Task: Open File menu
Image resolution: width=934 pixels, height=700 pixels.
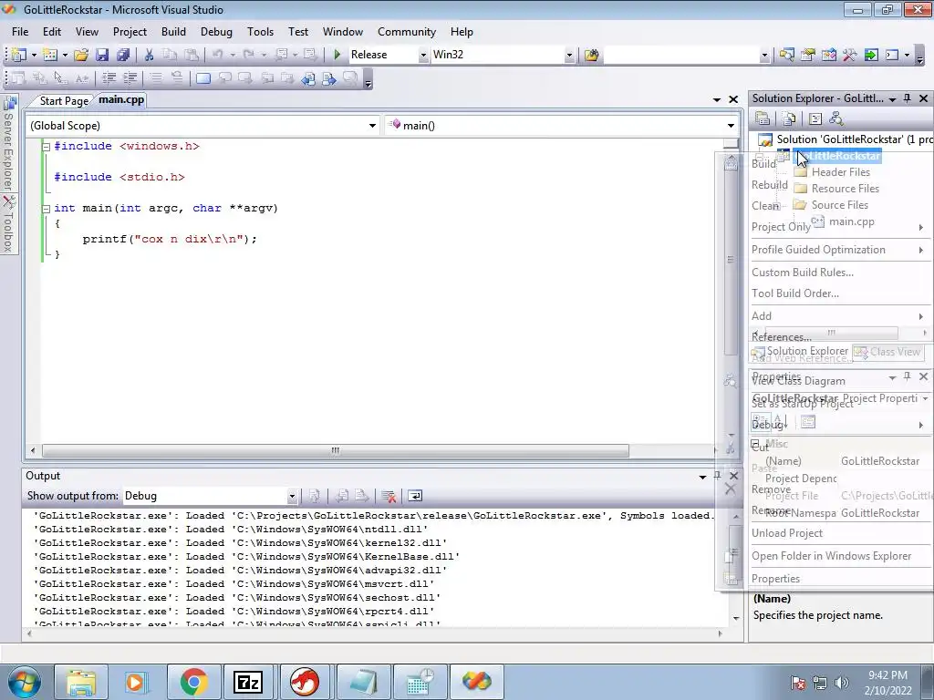Action: coord(20,32)
